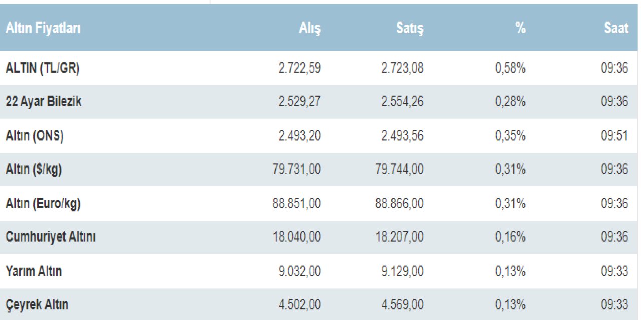
Task: Open the Altın (ONS) entry
Action: pos(35,136)
